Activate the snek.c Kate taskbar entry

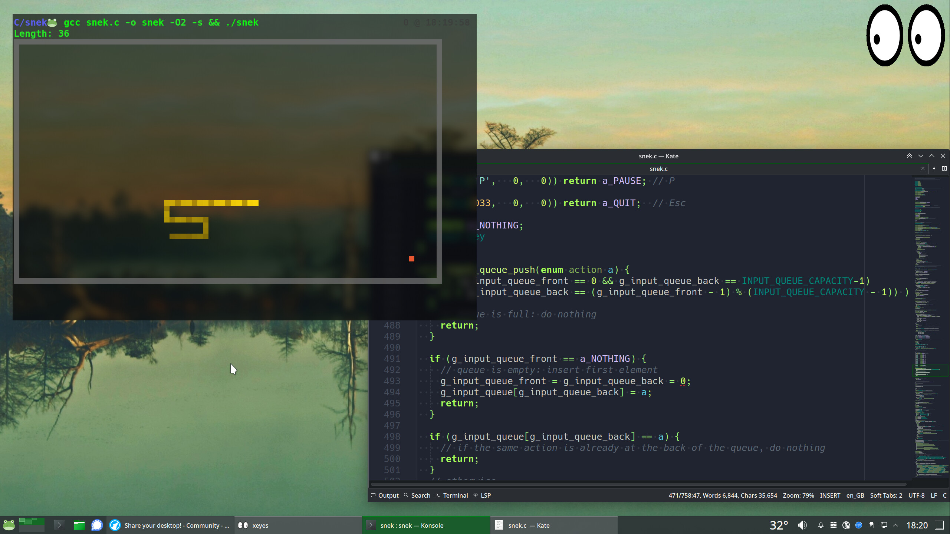[x=554, y=525]
